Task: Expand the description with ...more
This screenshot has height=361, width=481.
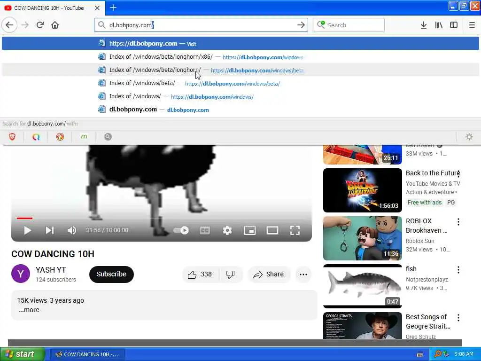Action: coord(29,310)
